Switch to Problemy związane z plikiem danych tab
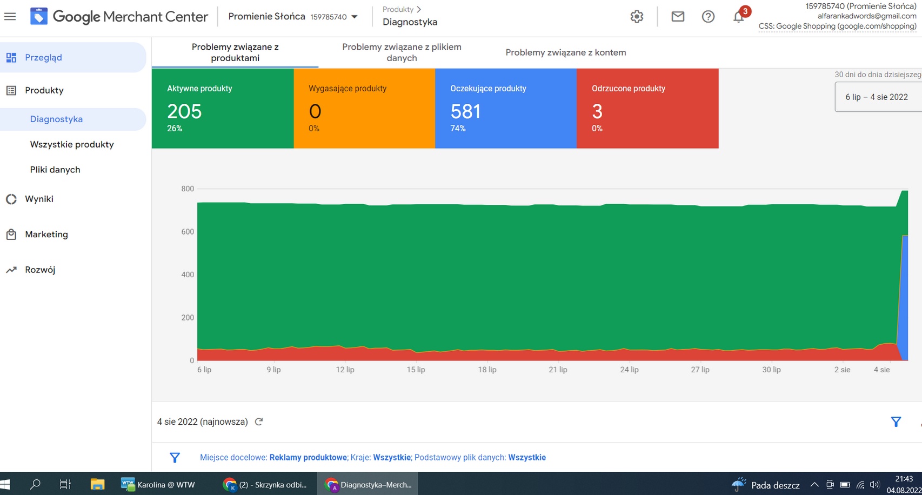922x495 pixels. point(402,52)
